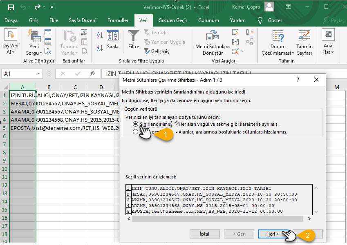347x245 pixels.
Task: Click the Save icon in title bar
Action: [11, 7]
